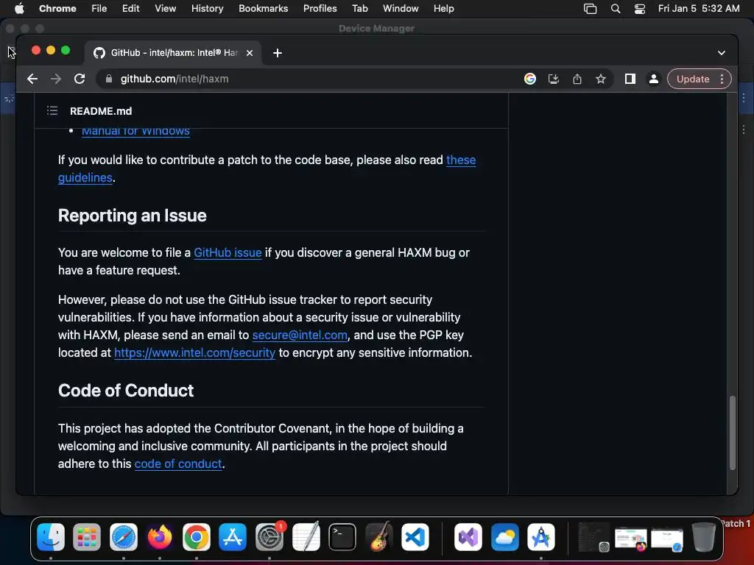
Task: Select the Reporting an Issue heading
Action: tap(133, 216)
